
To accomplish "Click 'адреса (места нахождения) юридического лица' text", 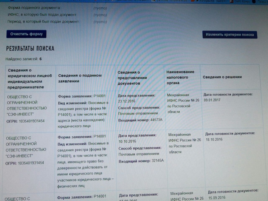I will (81, 123).
